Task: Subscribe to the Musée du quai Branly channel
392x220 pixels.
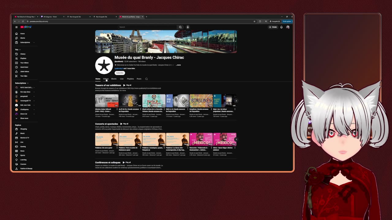Action: coord(120,73)
